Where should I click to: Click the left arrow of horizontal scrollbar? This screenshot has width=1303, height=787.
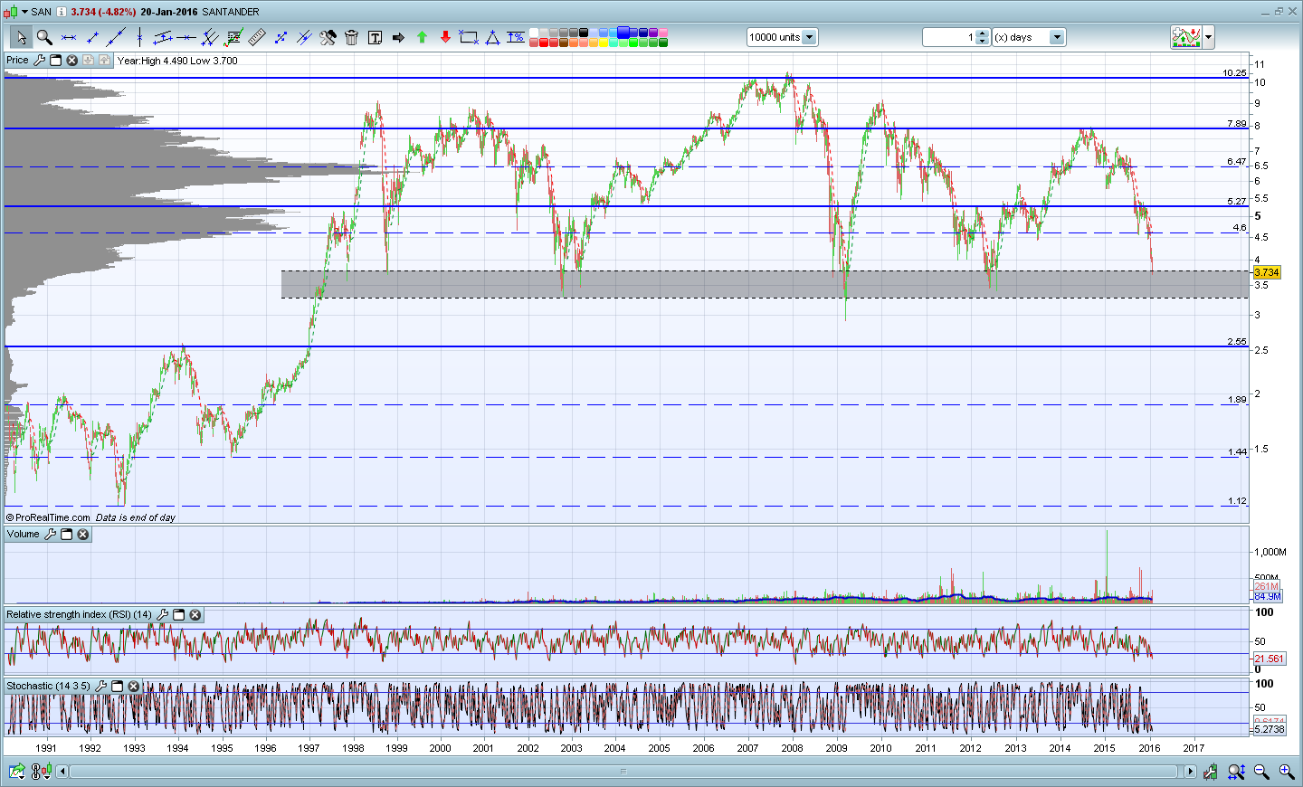click(62, 772)
